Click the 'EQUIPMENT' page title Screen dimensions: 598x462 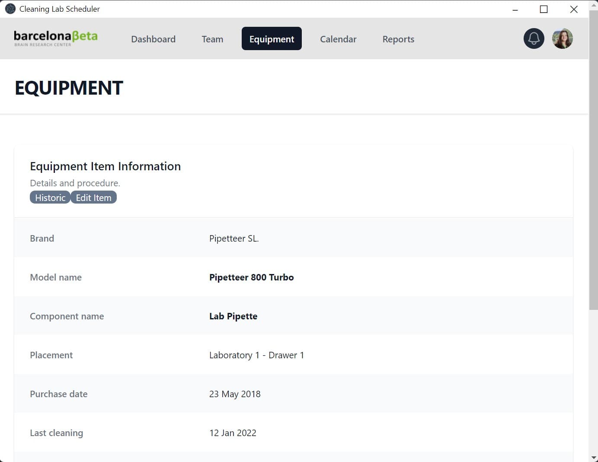click(69, 88)
